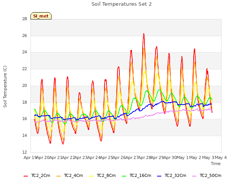Screen dimensions: 244x183
Task: Click the 22 y-axis tick label
Action: [x=24, y=69]
